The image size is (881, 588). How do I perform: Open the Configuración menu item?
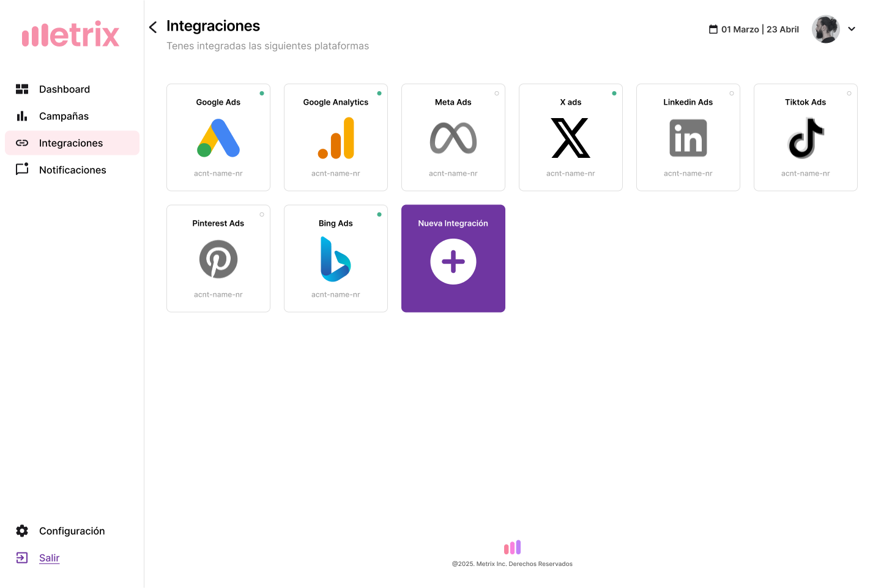pos(72,531)
